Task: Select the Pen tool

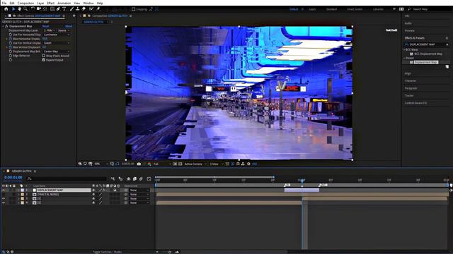Action: 58,9
